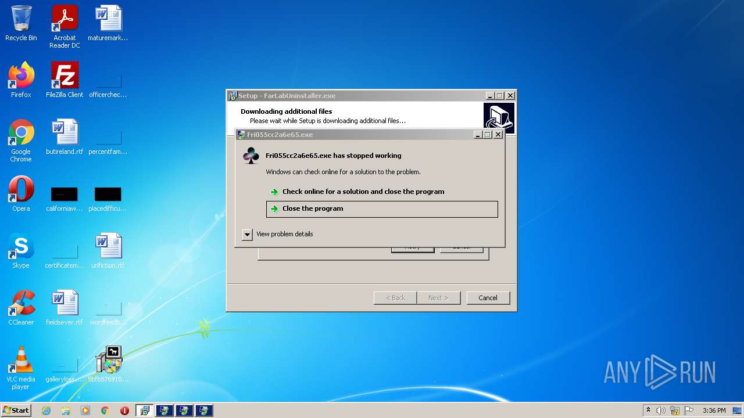This screenshot has width=744, height=418.
Task: Open butireland.rtf document
Action: (x=65, y=137)
